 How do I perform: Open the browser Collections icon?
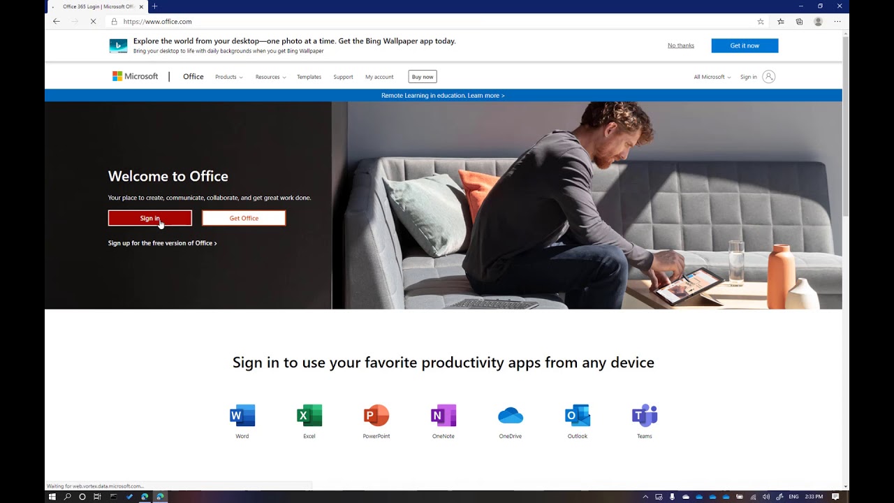[799, 22]
